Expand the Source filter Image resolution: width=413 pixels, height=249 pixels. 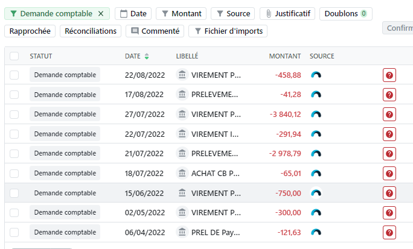[x=233, y=13]
